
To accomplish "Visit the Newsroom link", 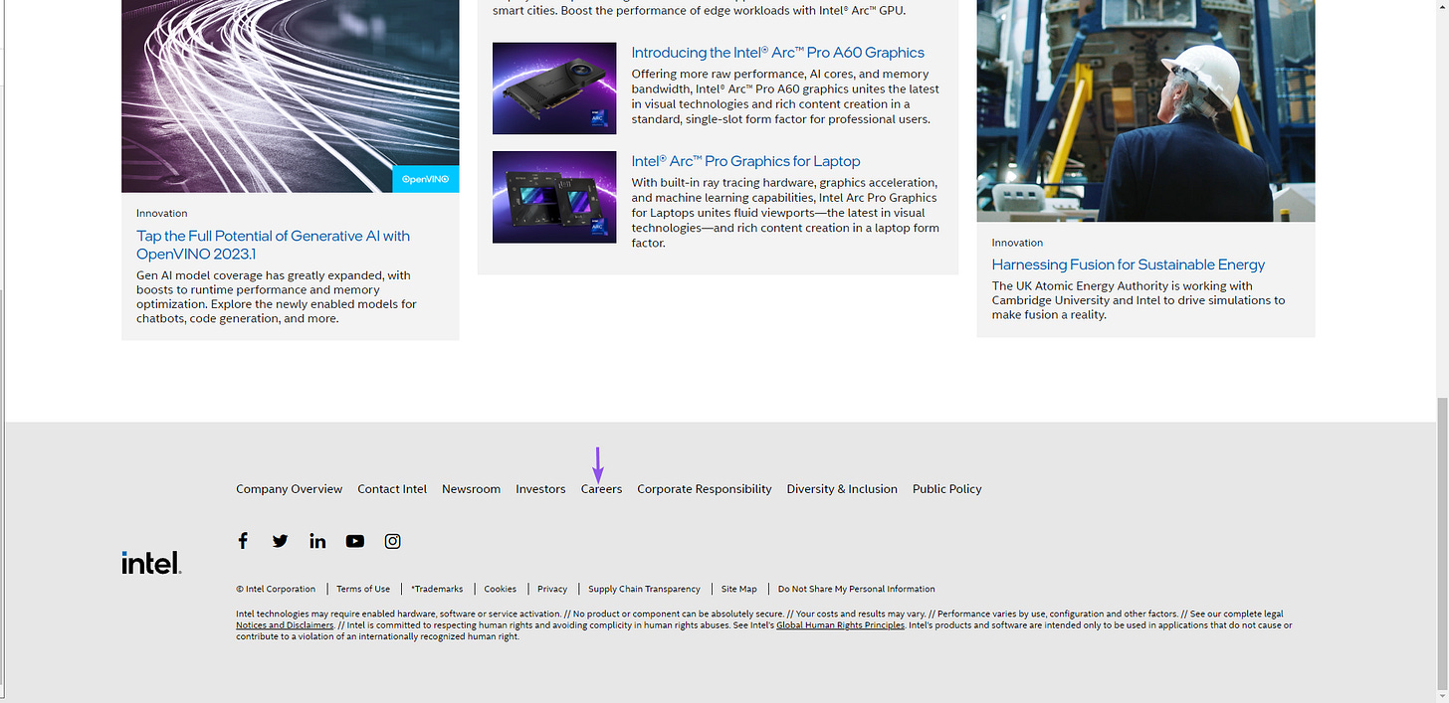I will click(x=471, y=489).
